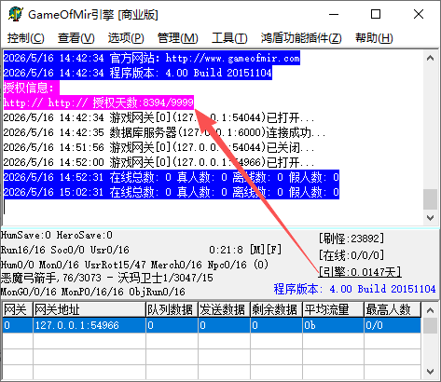Open the 选项(P) menu
The image size is (441, 382).
[x=126, y=38]
